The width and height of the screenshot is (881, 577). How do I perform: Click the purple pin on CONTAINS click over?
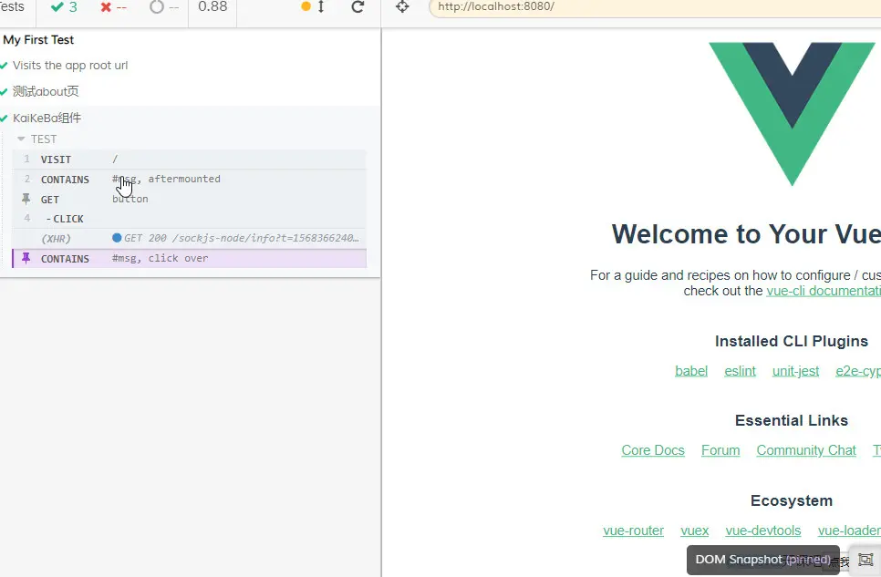[x=26, y=259]
